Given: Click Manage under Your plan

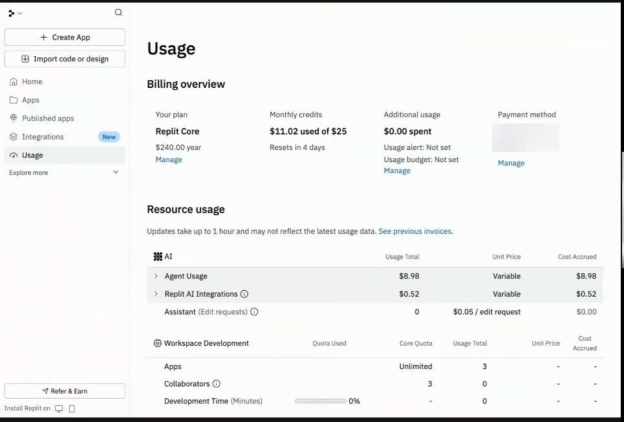Looking at the screenshot, I should (169, 160).
